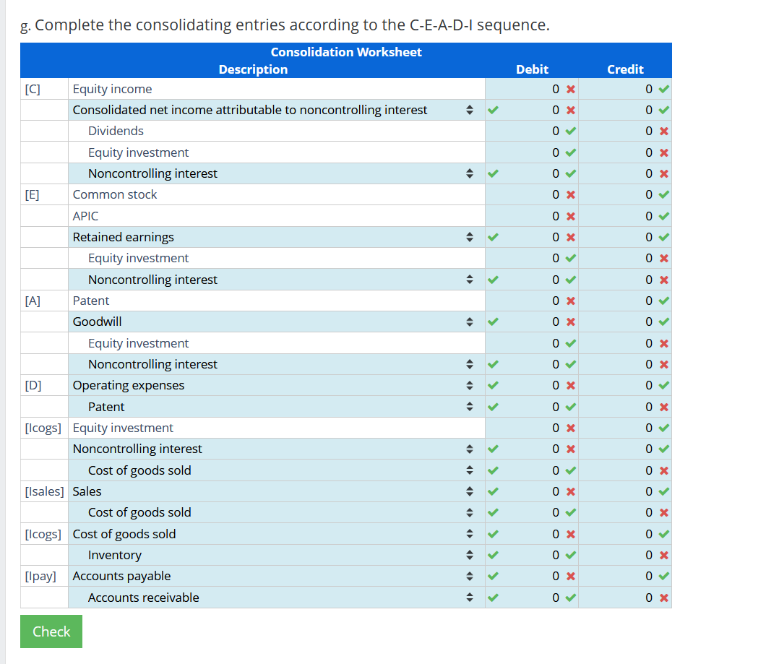Open the Sales account dropdown

[x=277, y=491]
